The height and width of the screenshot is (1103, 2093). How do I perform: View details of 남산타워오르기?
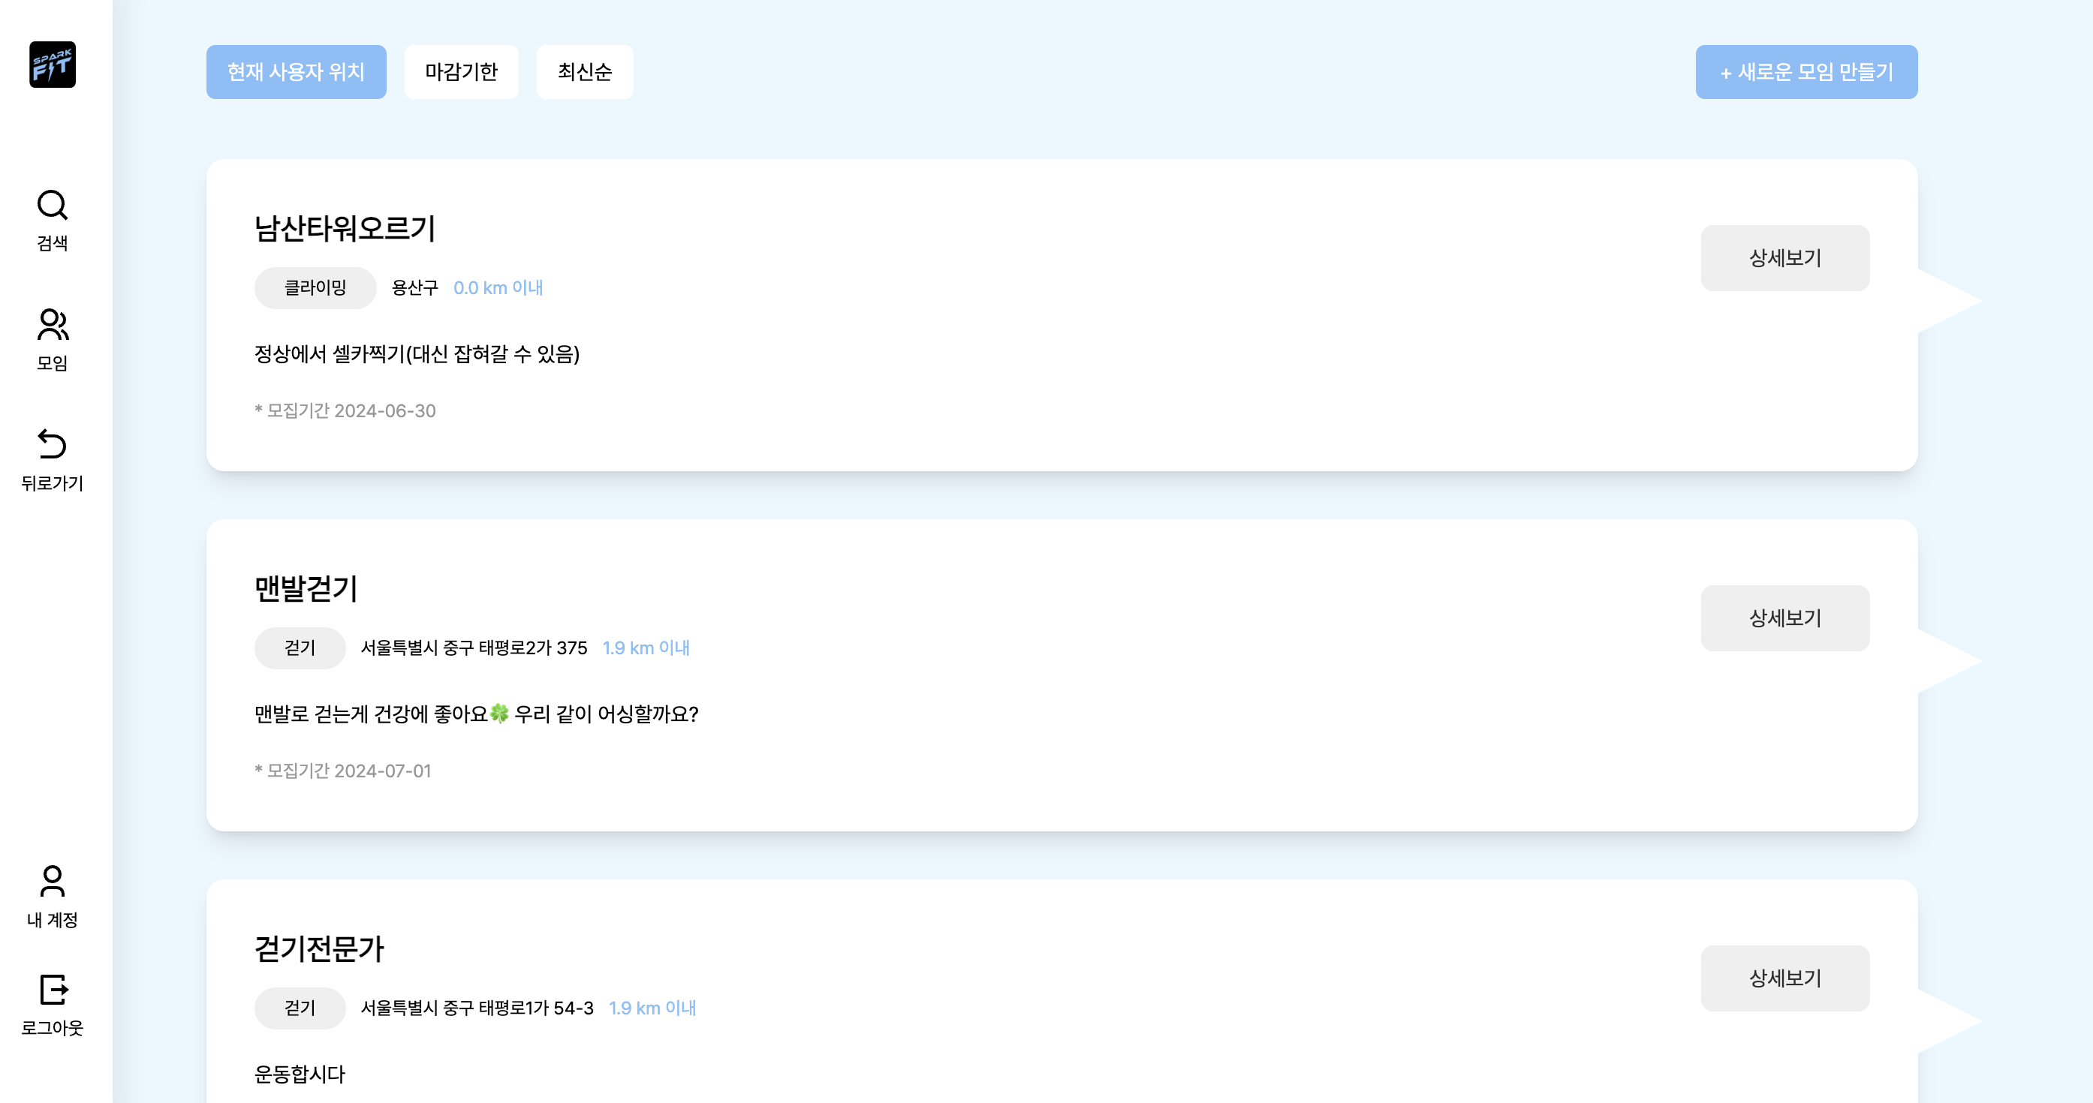(1784, 258)
